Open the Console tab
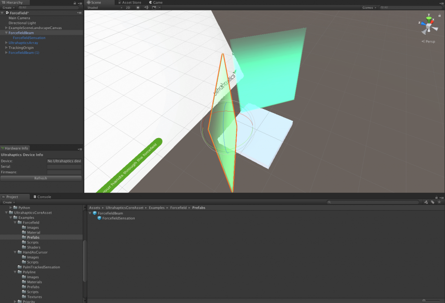Viewport: 445px width, 303px height. [42, 197]
